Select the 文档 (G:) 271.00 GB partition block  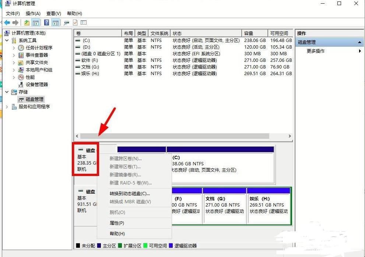click(224, 205)
